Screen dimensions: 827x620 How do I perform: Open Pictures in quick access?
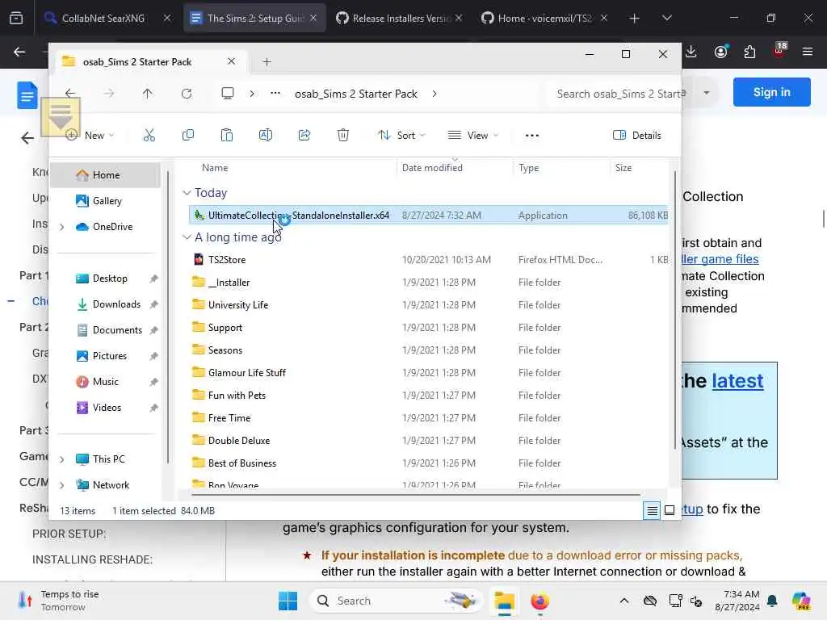[x=109, y=356]
